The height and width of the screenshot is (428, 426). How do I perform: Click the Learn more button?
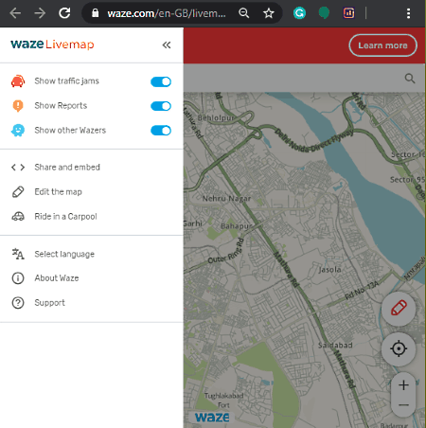tap(382, 45)
